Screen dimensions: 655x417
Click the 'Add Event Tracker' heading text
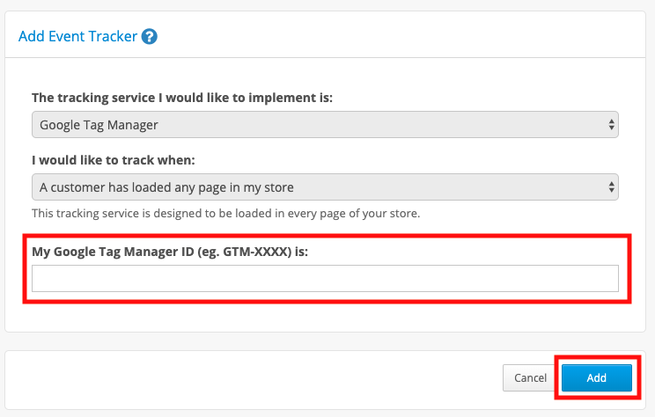(77, 36)
